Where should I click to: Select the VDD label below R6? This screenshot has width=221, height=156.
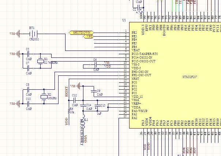pos(67,122)
